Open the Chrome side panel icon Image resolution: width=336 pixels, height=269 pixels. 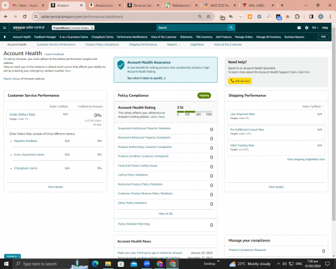311,17
